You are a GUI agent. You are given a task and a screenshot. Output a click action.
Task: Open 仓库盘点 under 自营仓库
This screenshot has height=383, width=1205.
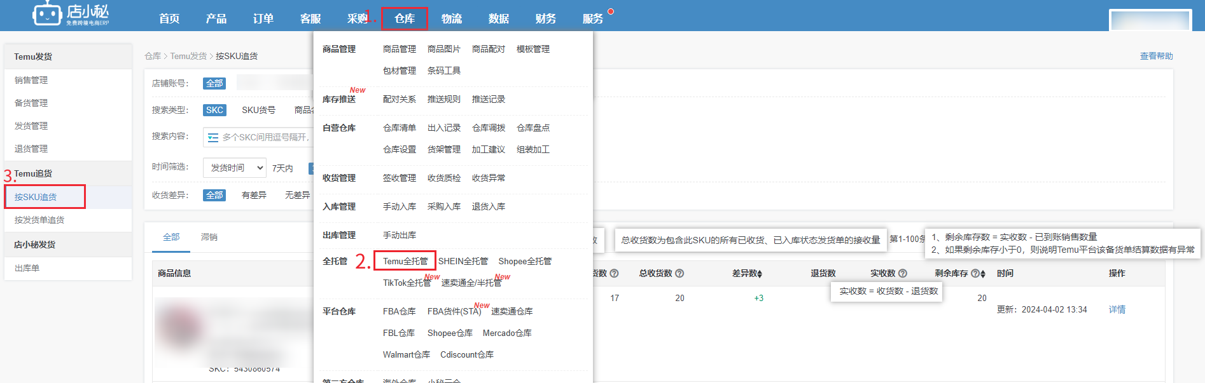(x=533, y=128)
